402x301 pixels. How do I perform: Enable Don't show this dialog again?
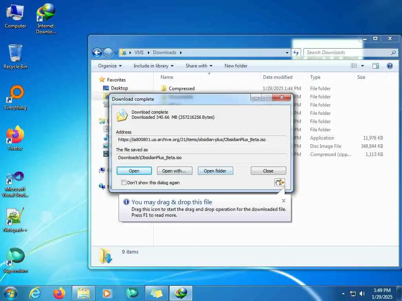point(124,183)
